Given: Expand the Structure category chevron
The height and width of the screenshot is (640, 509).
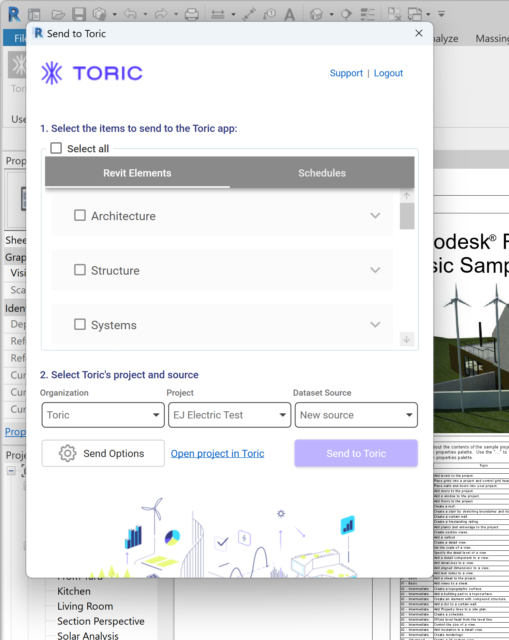Looking at the screenshot, I should tap(375, 270).
